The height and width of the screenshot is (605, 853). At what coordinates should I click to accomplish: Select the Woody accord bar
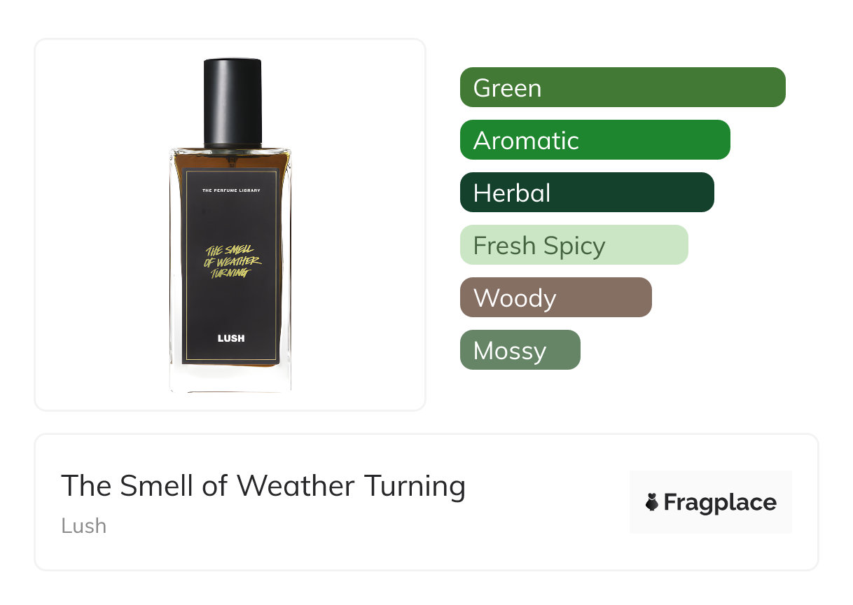(556, 298)
